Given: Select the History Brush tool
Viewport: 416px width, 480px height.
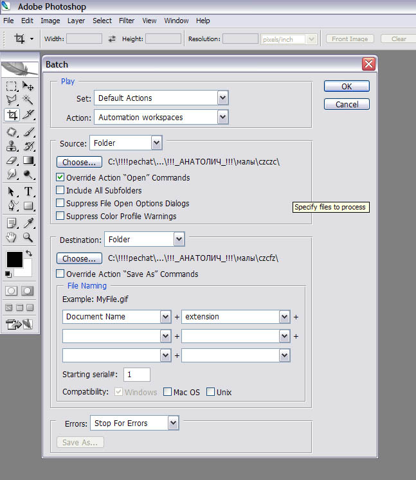Looking at the screenshot, I should coord(28,147).
